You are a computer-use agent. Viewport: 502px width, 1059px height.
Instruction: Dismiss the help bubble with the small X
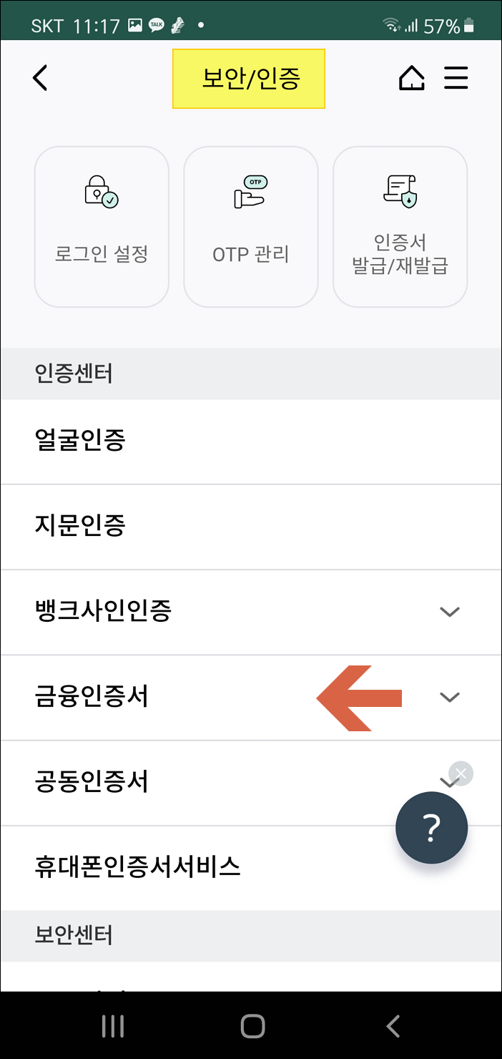point(461,773)
